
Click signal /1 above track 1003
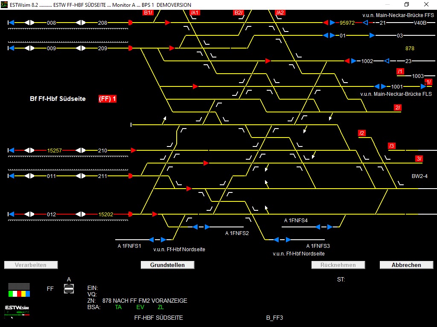click(x=400, y=71)
